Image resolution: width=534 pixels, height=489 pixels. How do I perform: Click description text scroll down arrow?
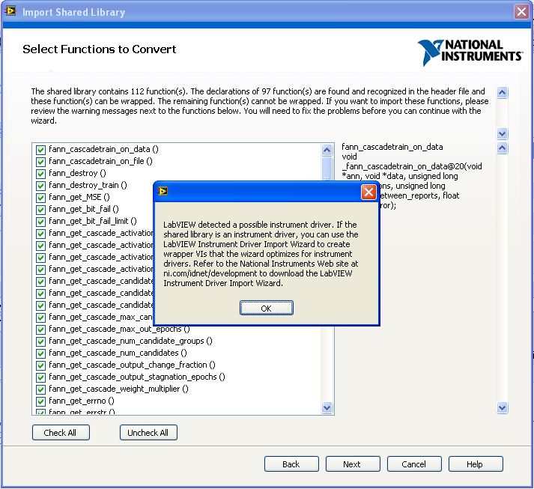point(503,133)
